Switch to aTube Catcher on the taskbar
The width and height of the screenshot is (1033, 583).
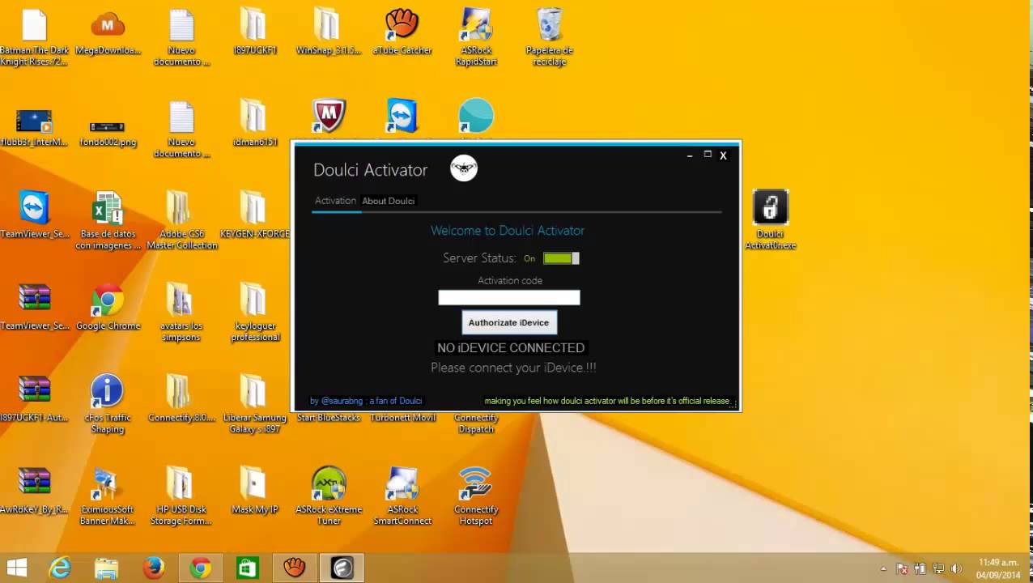295,568
